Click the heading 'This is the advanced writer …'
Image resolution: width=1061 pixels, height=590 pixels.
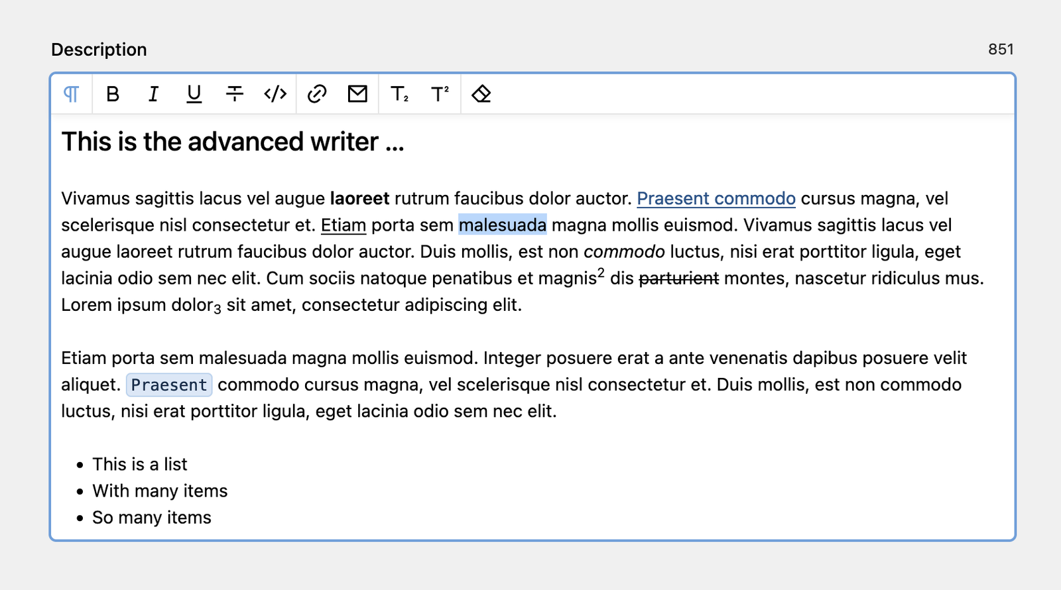233,142
